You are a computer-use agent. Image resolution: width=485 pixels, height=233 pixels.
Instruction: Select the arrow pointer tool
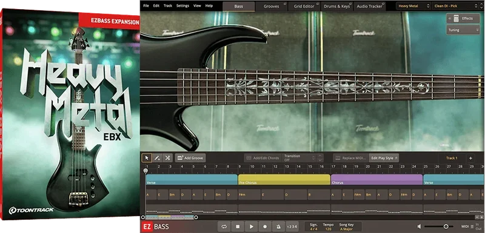click(147, 158)
